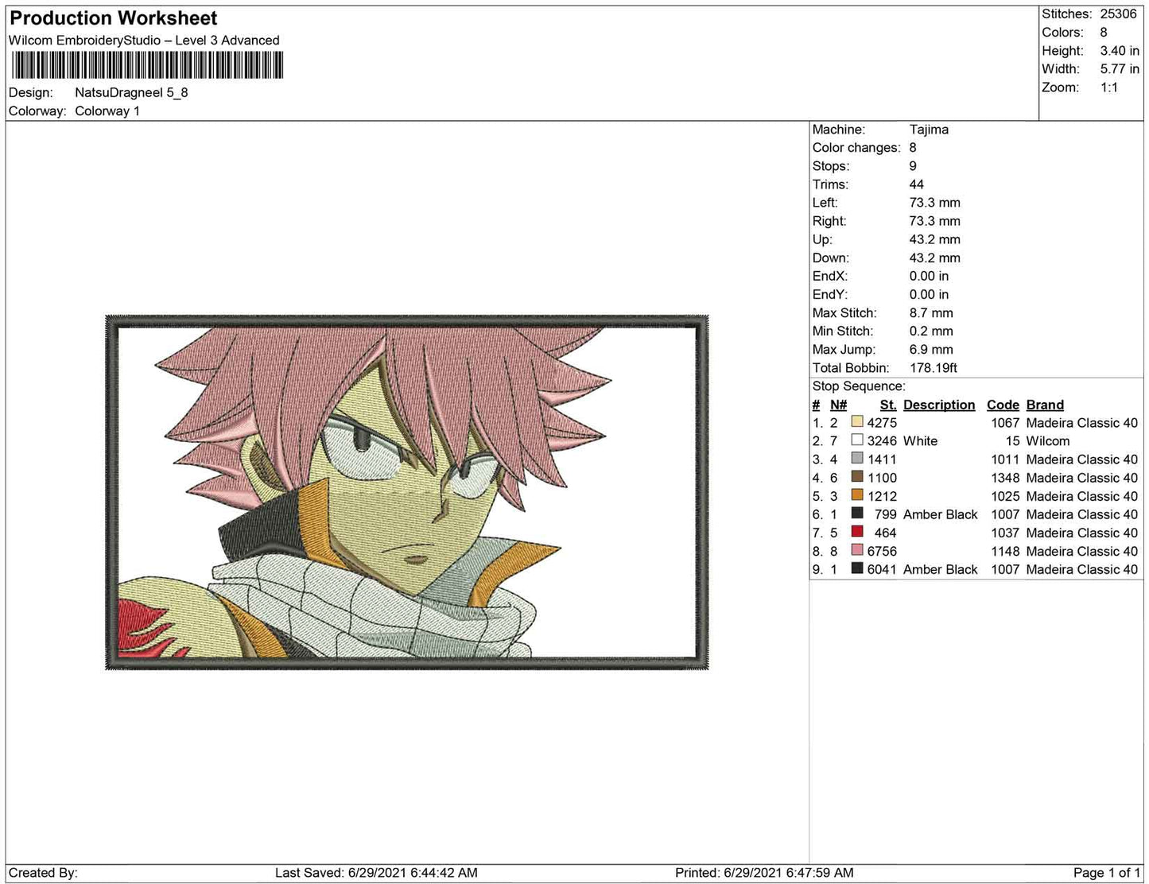Viewport: 1149px width, 884px height.
Task: Select the "Code" column header
Action: pos(1003,405)
